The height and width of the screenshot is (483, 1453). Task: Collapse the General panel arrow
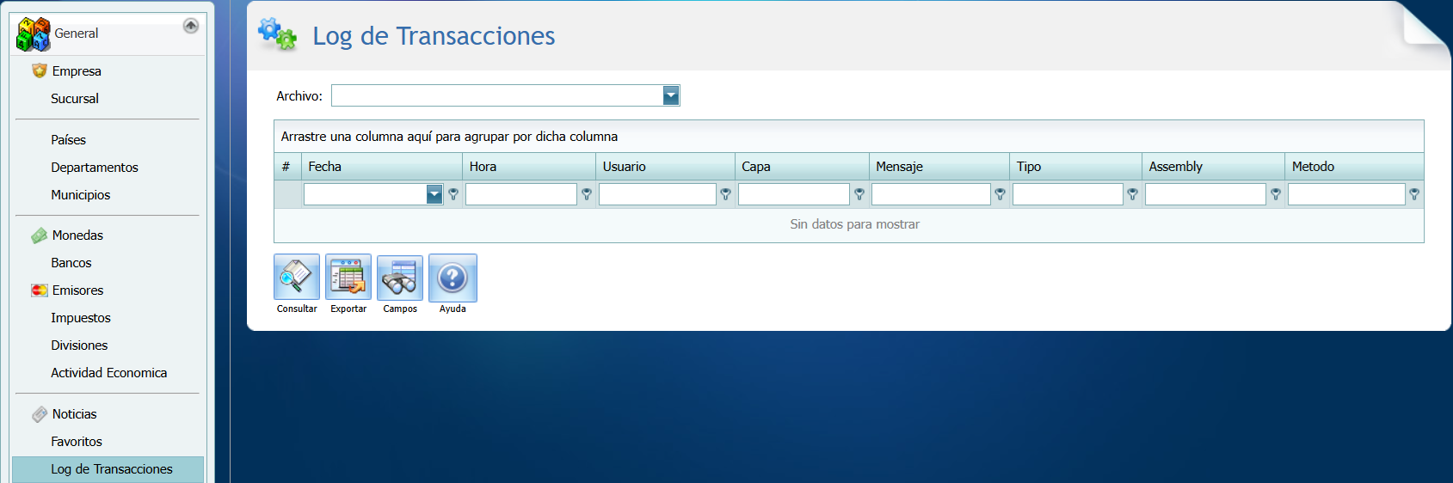pos(191,26)
